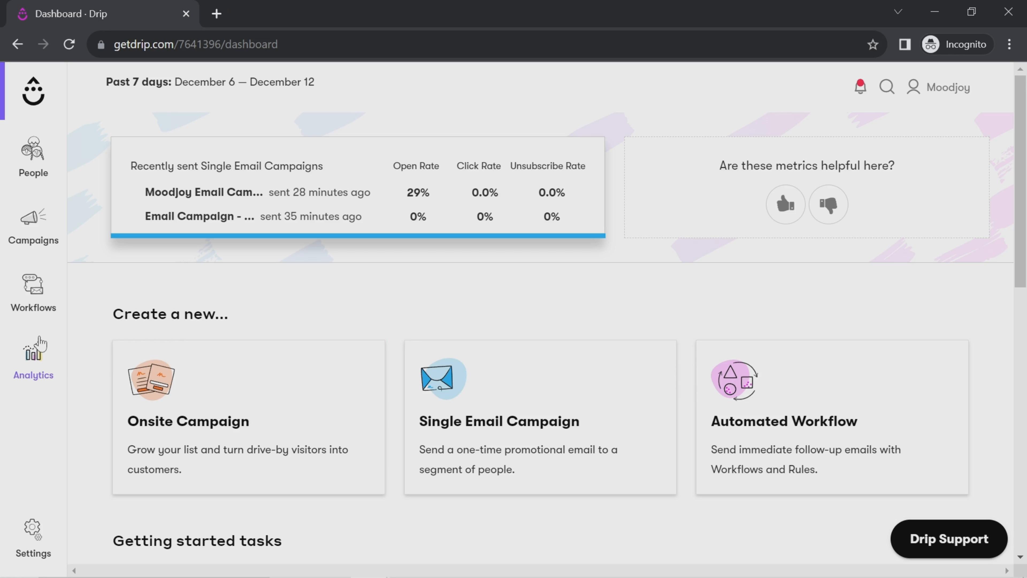1027x578 pixels.
Task: Click the Drip logo home icon
Action: pyautogui.click(x=33, y=90)
